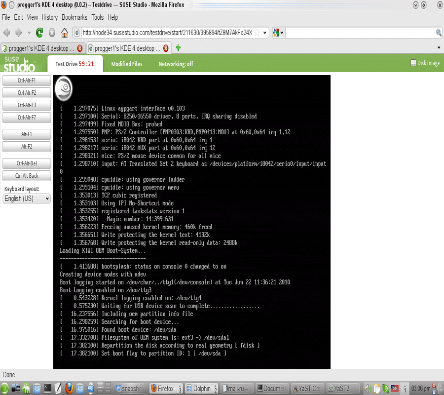
Task: Click the virtual desktop pager
Action: (104, 389)
